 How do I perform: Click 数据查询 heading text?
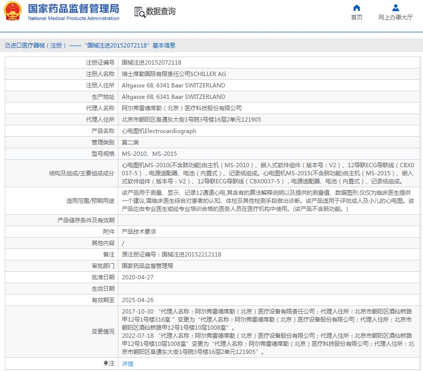coord(161,11)
